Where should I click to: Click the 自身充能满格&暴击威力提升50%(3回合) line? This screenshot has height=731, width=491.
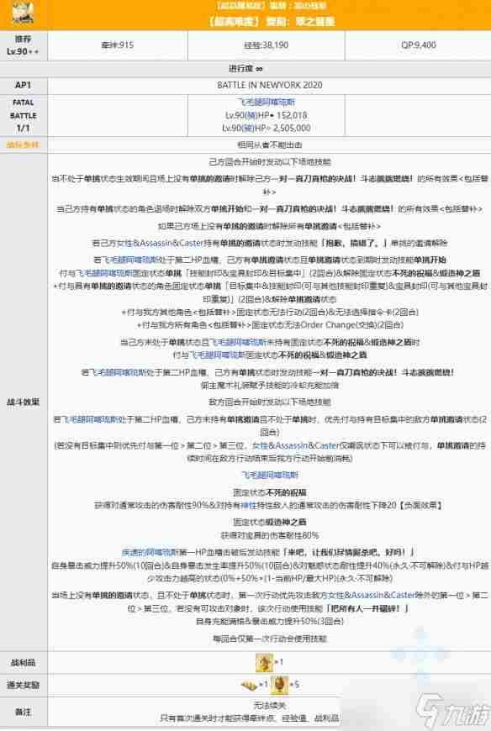tap(270, 622)
